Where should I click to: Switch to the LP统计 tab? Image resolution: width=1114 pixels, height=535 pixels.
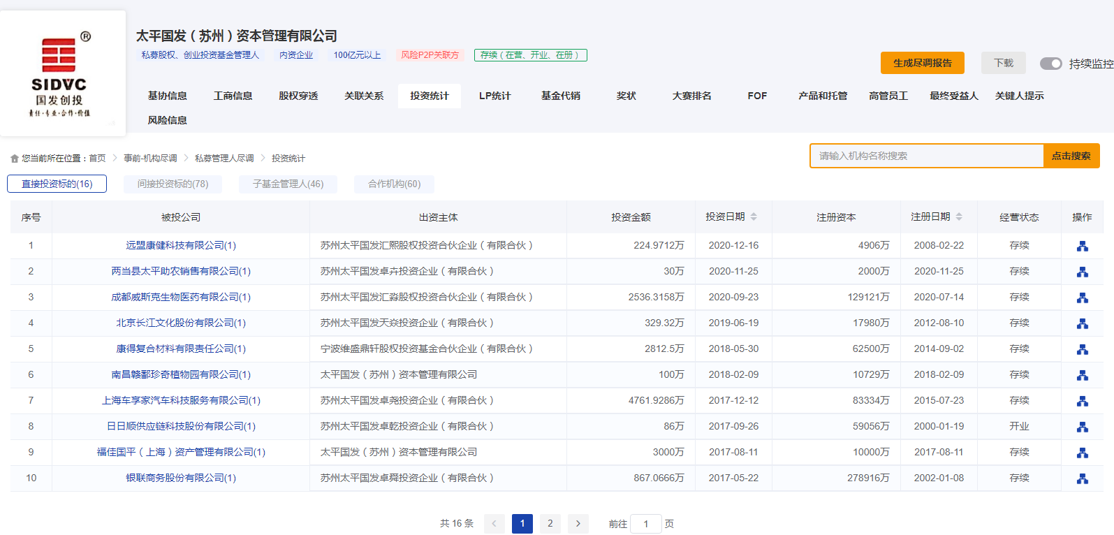pyautogui.click(x=494, y=96)
